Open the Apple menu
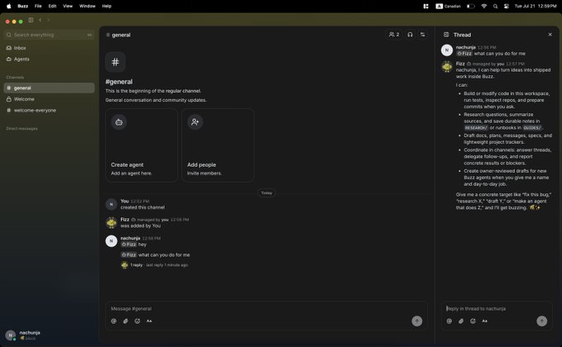Viewport: 562px width, 347px height. [8, 6]
